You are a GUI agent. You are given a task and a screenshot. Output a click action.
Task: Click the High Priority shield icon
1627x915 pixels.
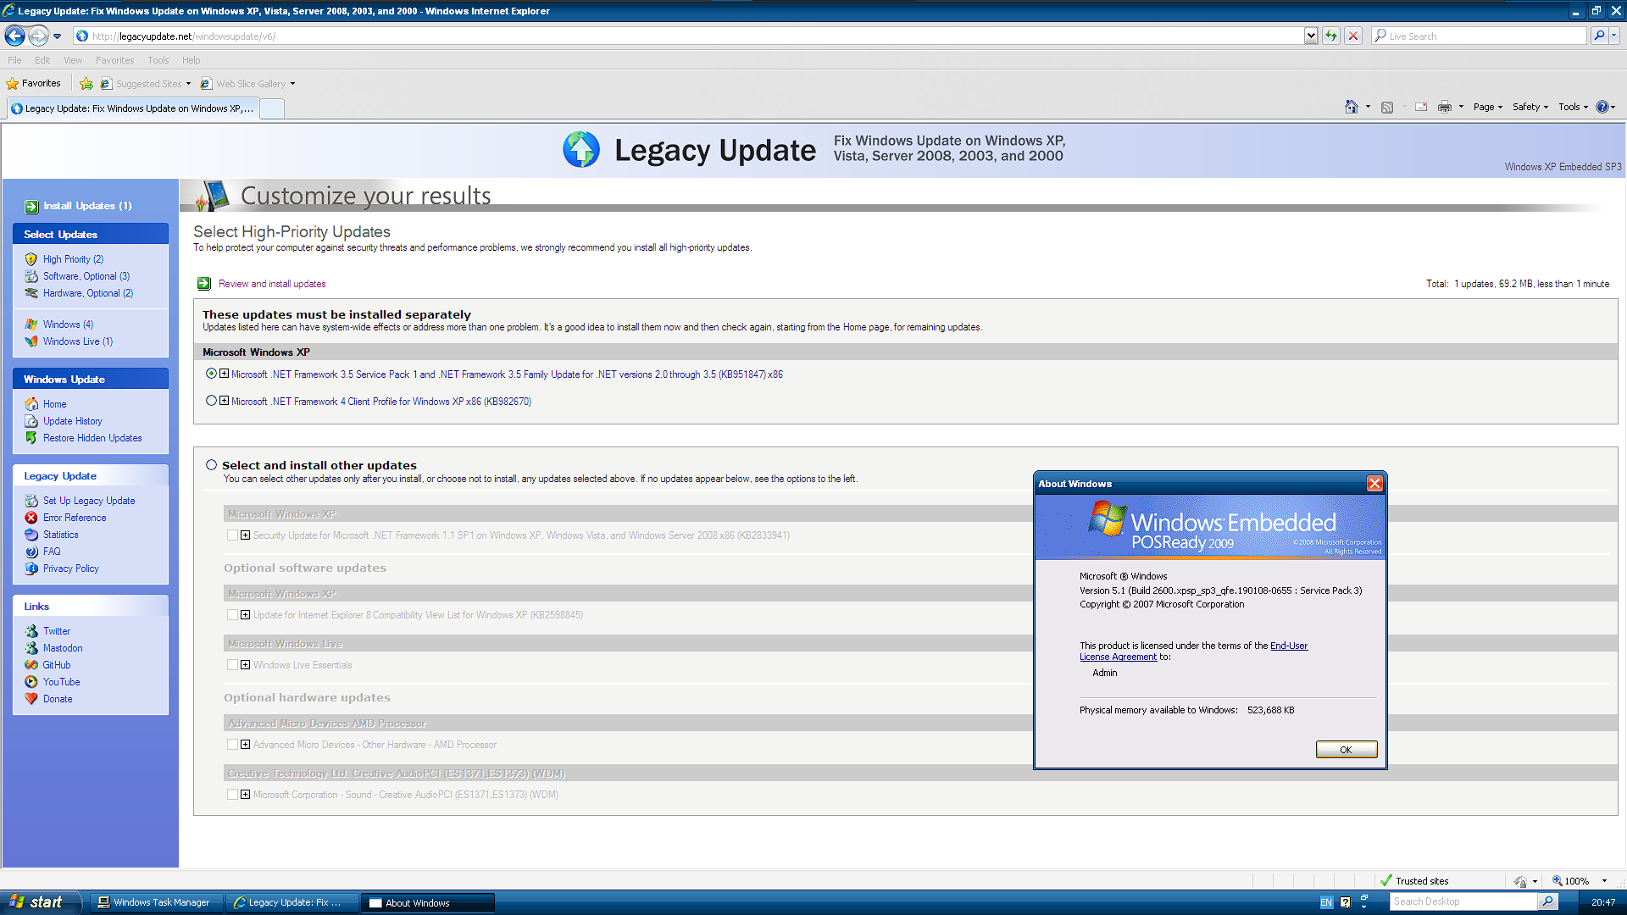[31, 259]
